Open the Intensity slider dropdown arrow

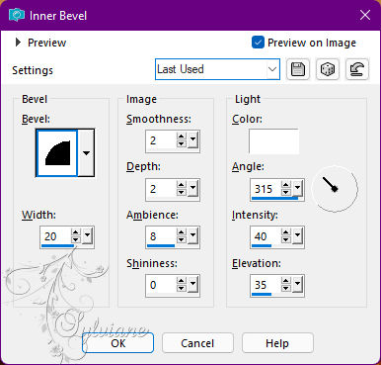(x=297, y=235)
